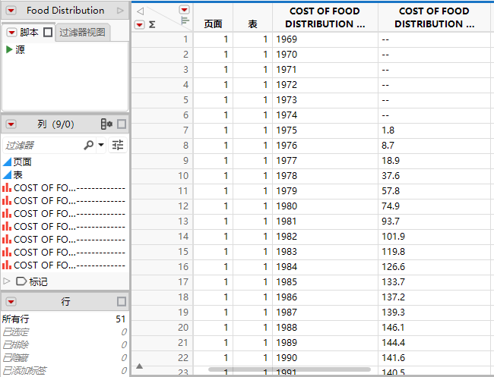Click the gray arrow beside Food Distribution title
494x377 pixels.
120,11
